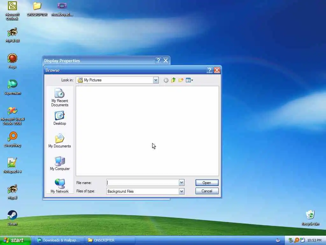
Task: Expand the Files of type dropdown
Action: click(181, 191)
